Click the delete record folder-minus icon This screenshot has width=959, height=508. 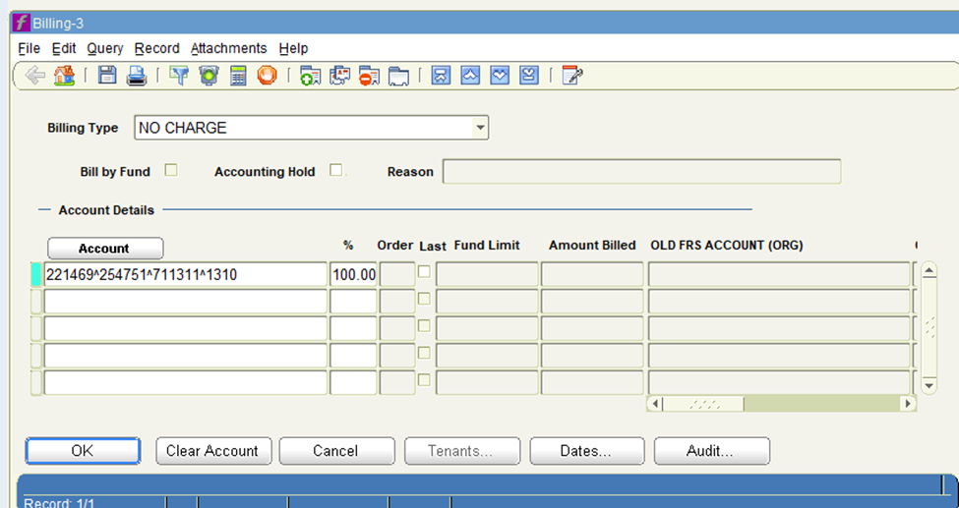click(369, 76)
